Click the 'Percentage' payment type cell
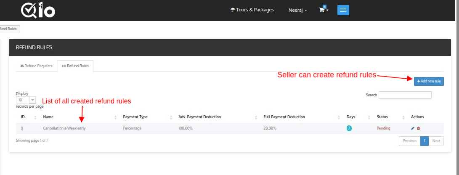The width and height of the screenshot is (459, 175). point(132,128)
